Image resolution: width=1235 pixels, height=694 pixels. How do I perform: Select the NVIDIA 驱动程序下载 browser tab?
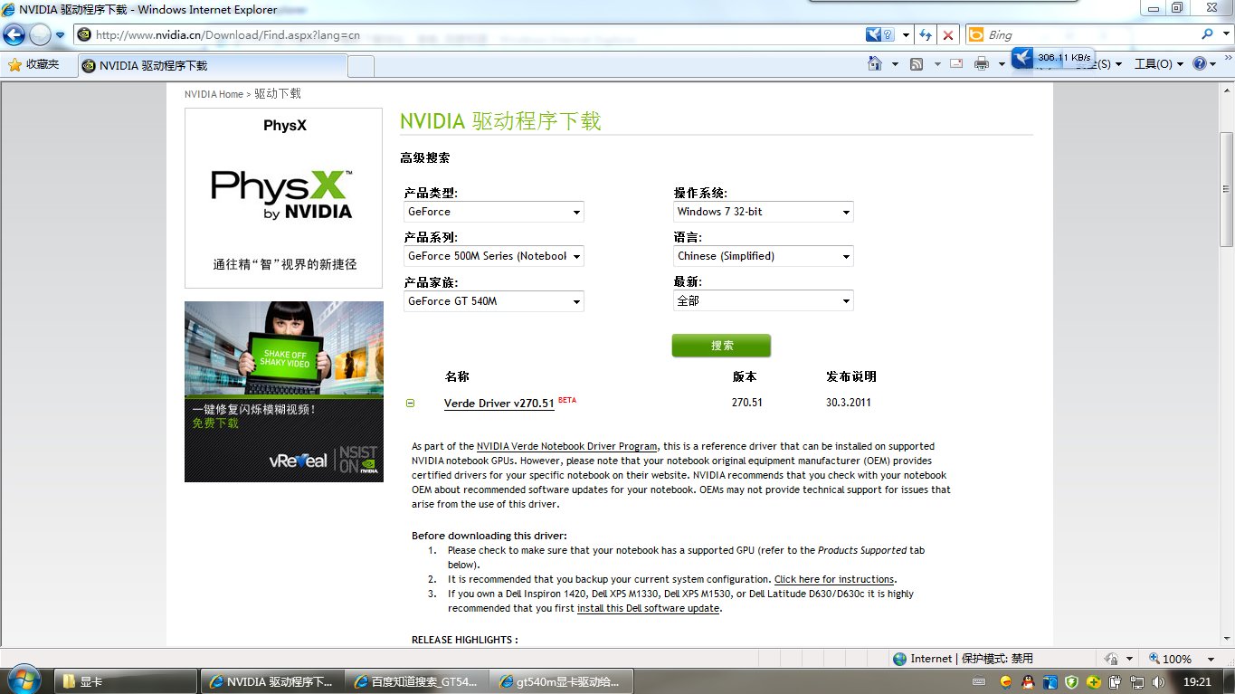(213, 66)
